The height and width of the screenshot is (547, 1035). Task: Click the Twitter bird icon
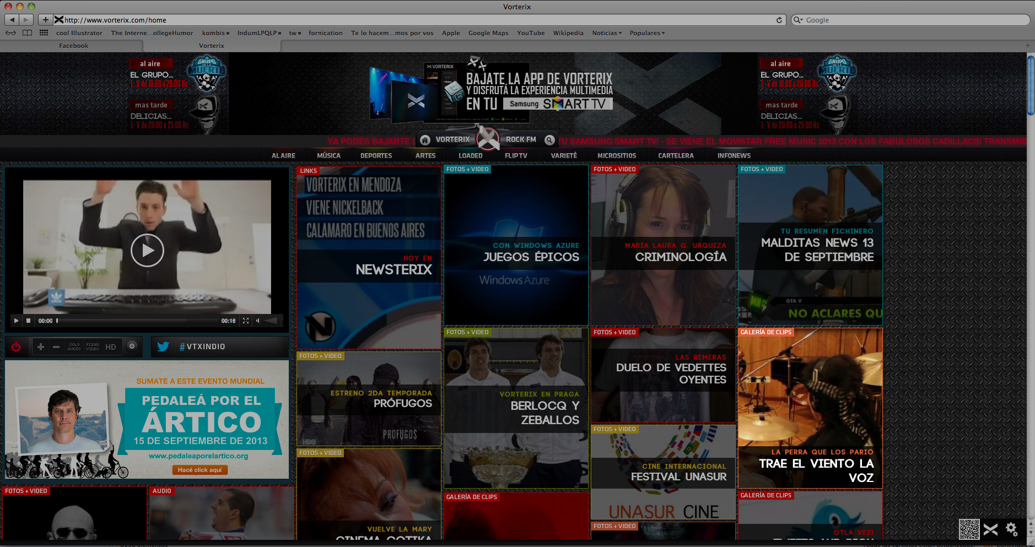(163, 346)
